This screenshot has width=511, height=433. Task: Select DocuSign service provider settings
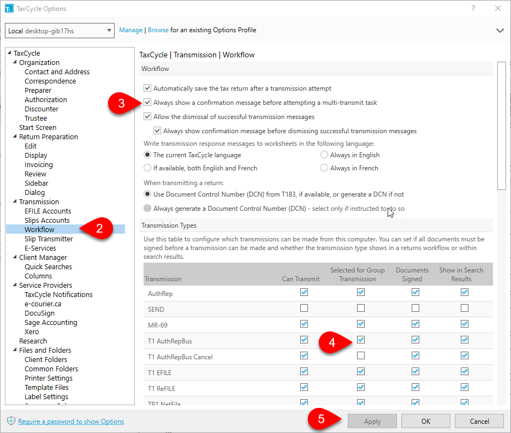point(40,313)
